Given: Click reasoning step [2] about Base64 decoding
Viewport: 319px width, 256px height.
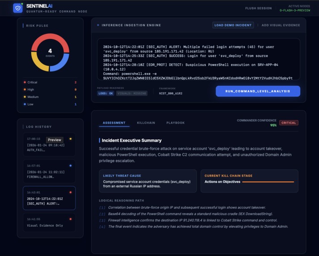Looking at the screenshot, I should coord(186,214).
